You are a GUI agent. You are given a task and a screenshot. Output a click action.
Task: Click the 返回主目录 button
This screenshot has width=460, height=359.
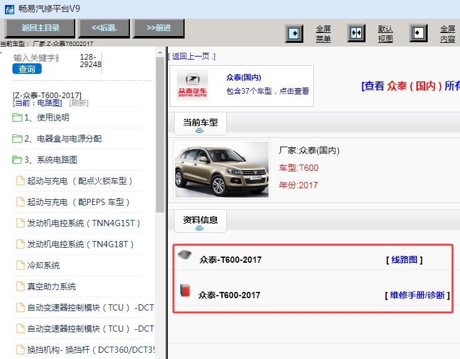pyautogui.click(x=40, y=28)
